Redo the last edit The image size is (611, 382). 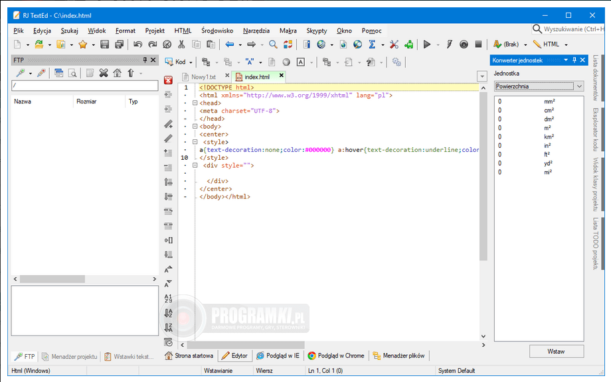152,44
